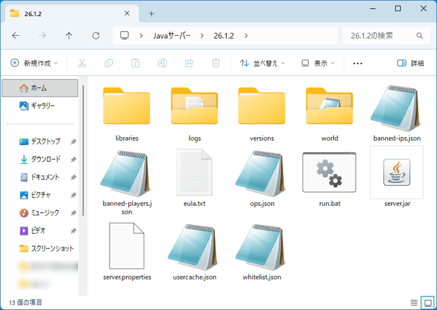Select the eula.txt document icon

194,172
